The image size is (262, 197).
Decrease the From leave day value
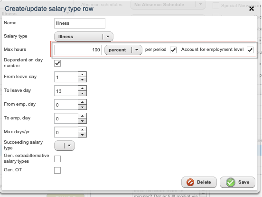83,79
